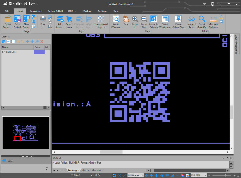Check all layers using checked-box toolbar button
Screen dimensions: 241x178
8,42
